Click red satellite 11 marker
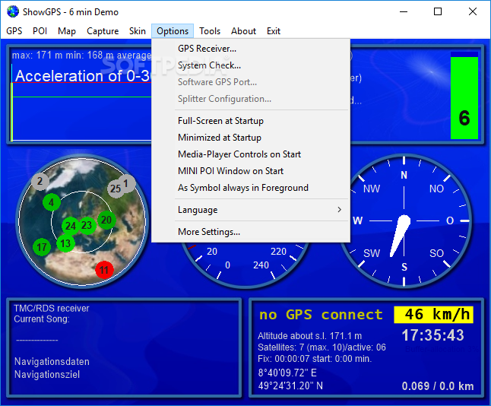Screen dimensions: 491x406 pos(104,270)
